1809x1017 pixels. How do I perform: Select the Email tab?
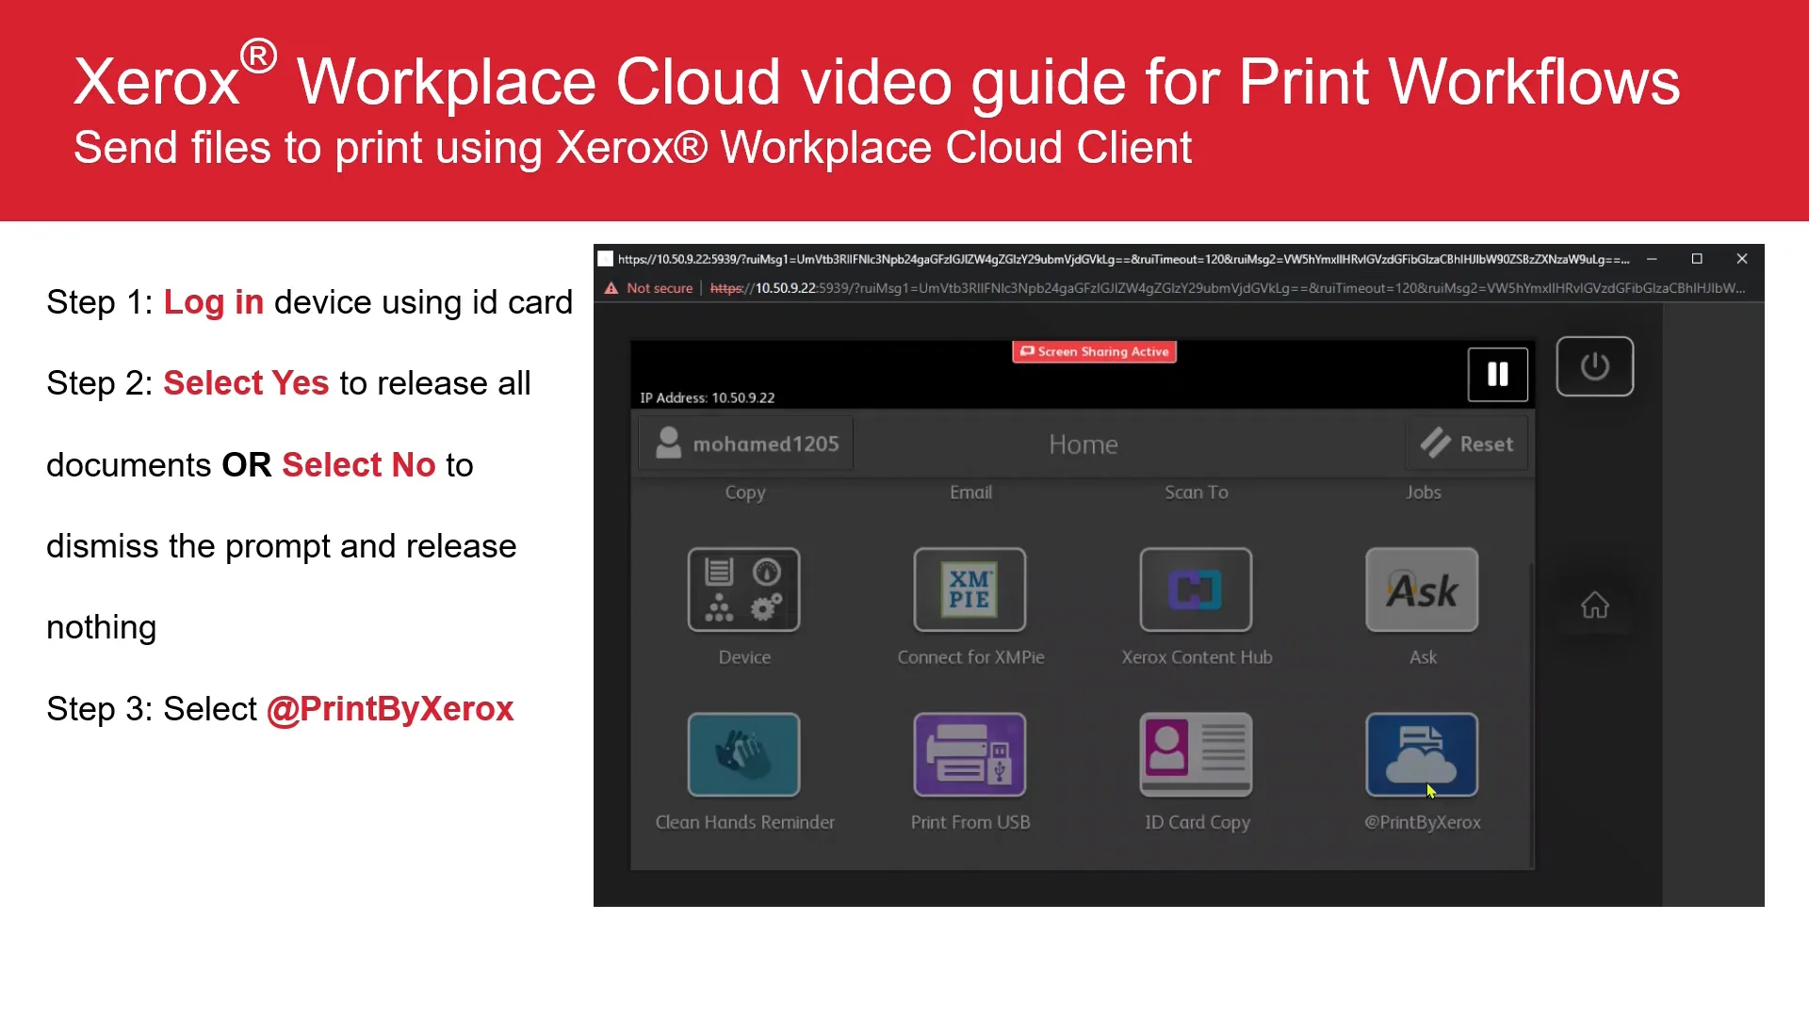970,492
